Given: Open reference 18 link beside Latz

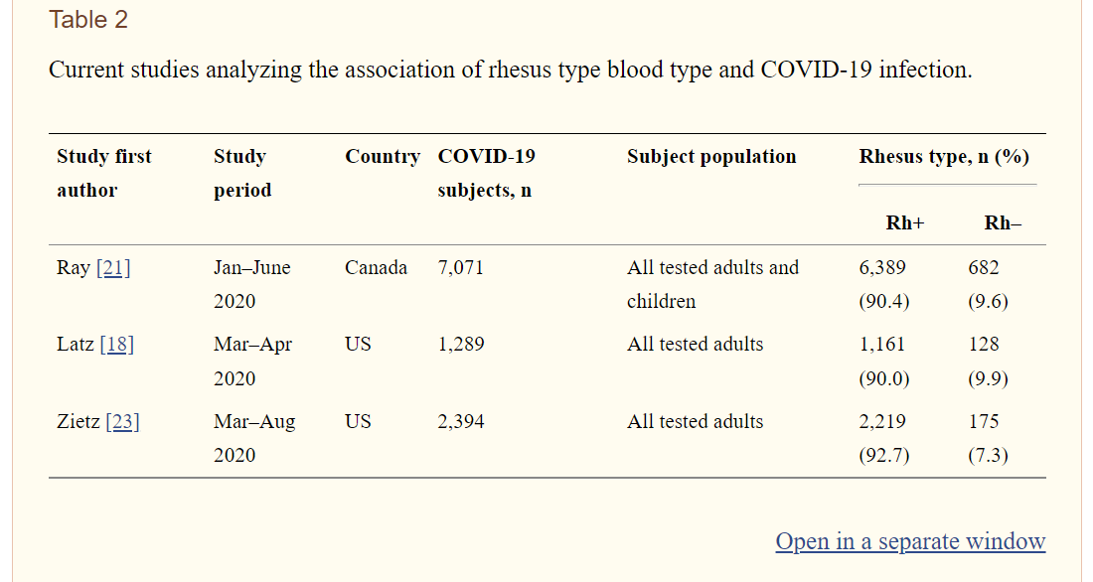Looking at the screenshot, I should coord(116,345).
